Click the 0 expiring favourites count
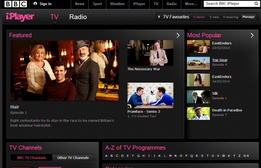Image resolution: width=261 pixels, height=168 pixels. tap(231, 17)
